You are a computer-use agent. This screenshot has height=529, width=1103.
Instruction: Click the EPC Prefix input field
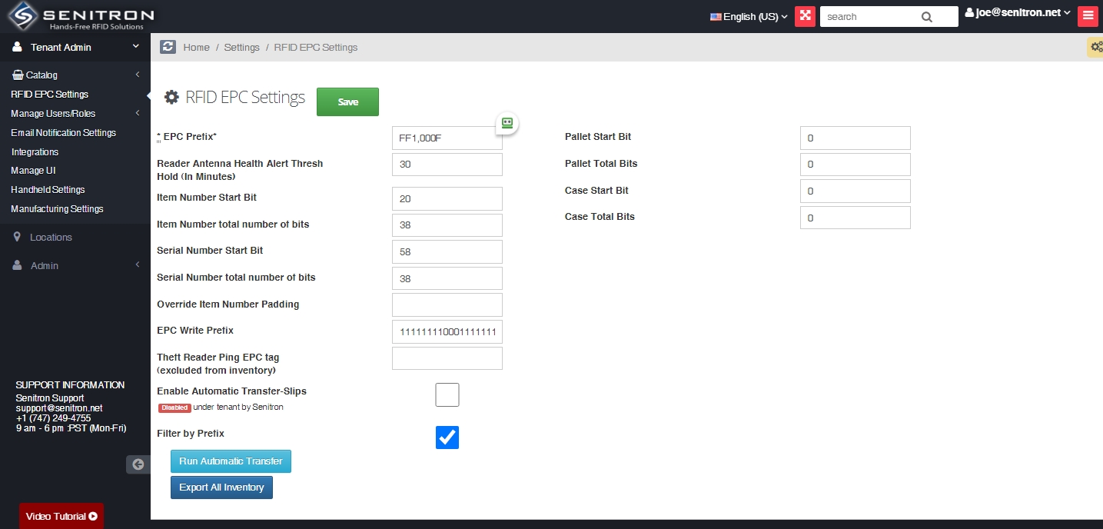coord(447,138)
